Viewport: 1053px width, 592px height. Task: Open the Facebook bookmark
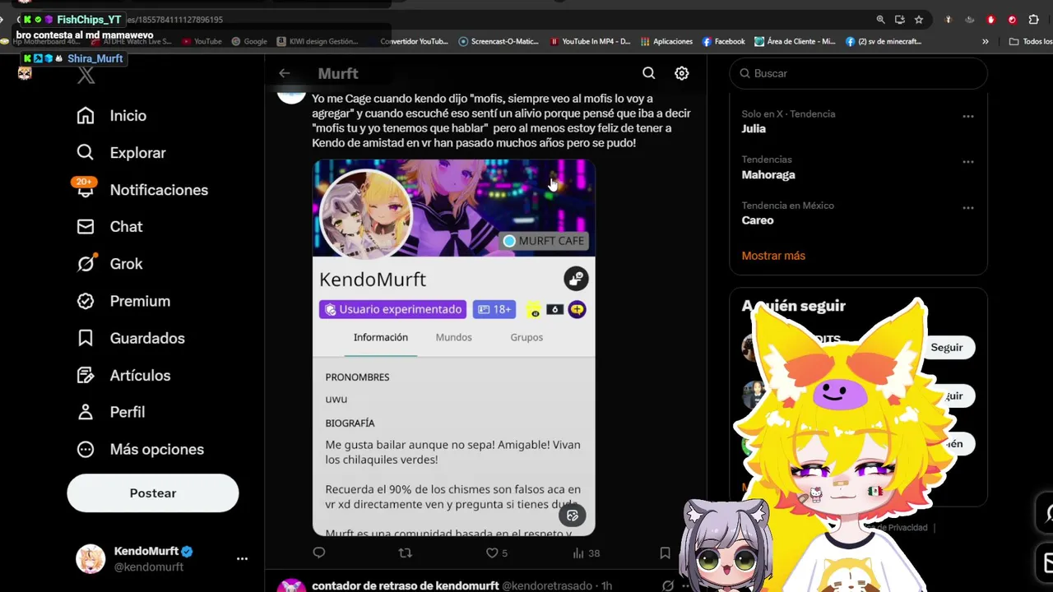tap(724, 41)
